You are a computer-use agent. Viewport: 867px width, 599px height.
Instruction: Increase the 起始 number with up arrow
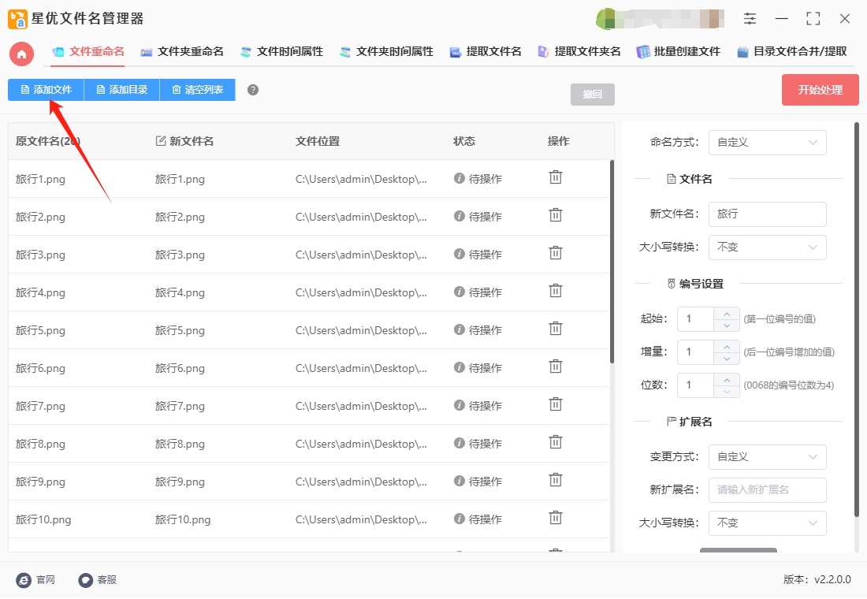coord(727,313)
